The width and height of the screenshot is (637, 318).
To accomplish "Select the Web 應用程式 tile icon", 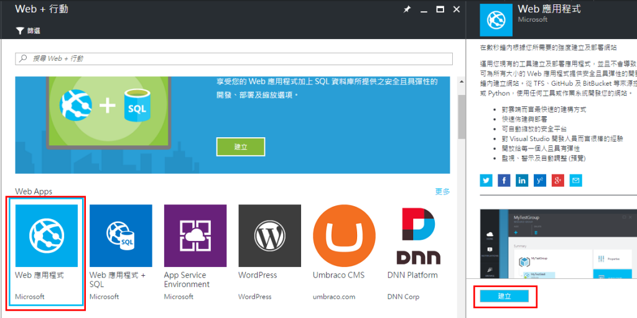I will [x=46, y=235].
